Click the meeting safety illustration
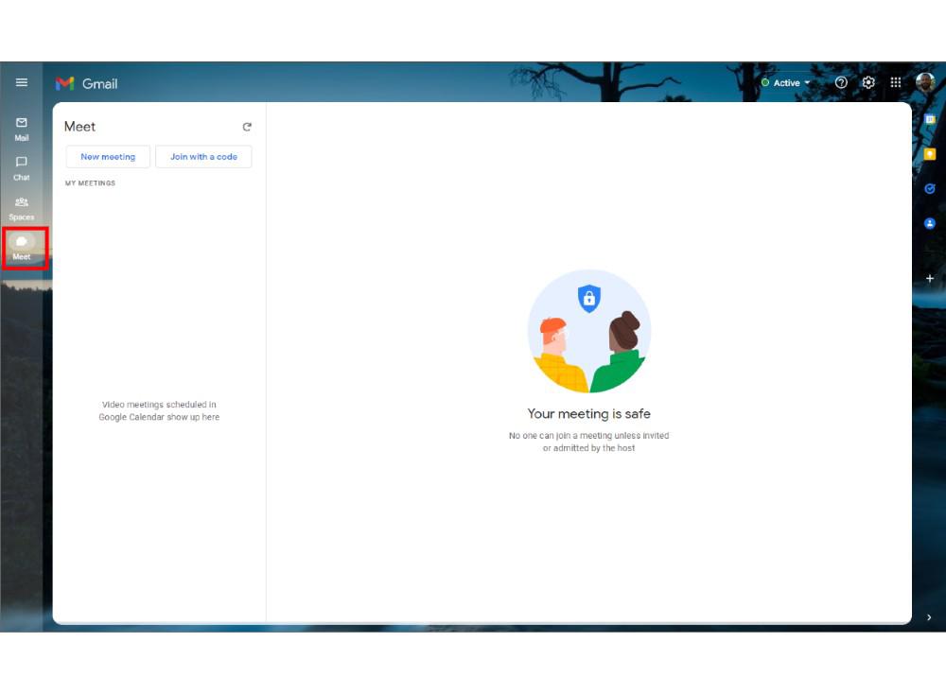 [x=588, y=331]
